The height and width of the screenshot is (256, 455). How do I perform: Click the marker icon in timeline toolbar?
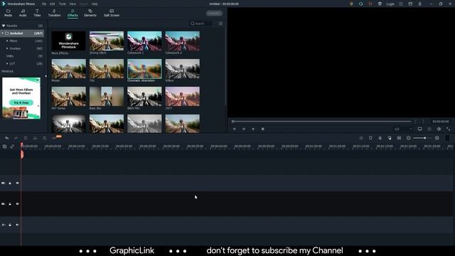click(x=370, y=138)
